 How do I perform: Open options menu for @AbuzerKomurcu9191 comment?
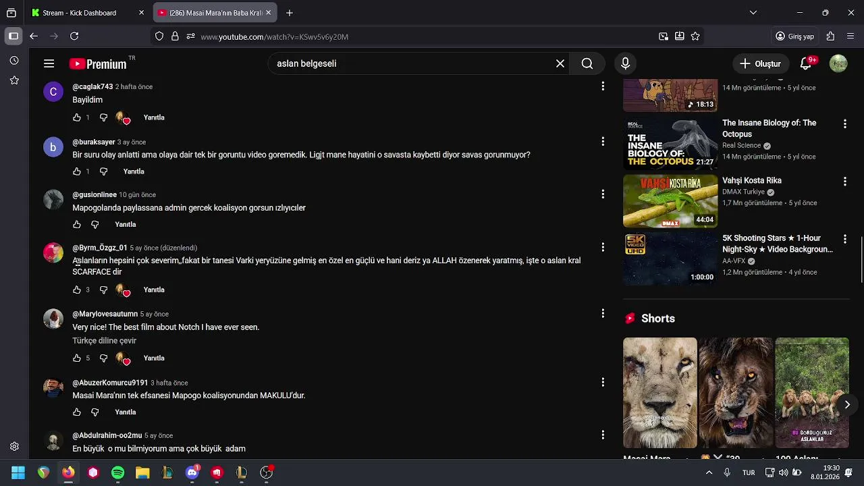(603, 382)
